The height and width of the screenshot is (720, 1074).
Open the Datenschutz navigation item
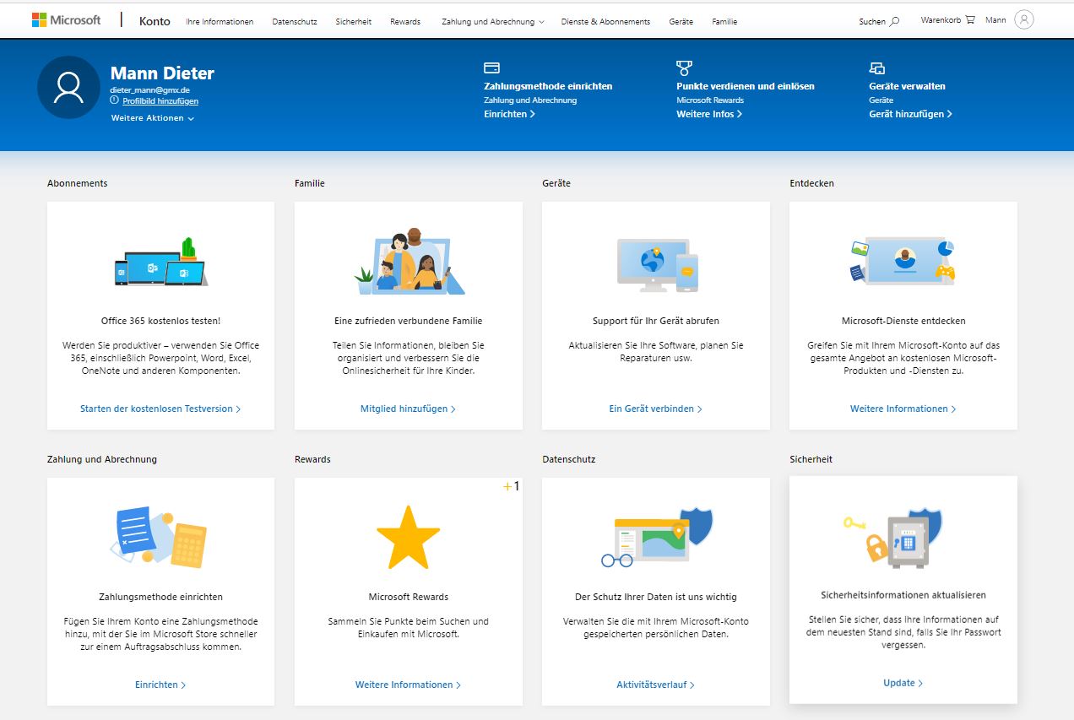[x=295, y=21]
